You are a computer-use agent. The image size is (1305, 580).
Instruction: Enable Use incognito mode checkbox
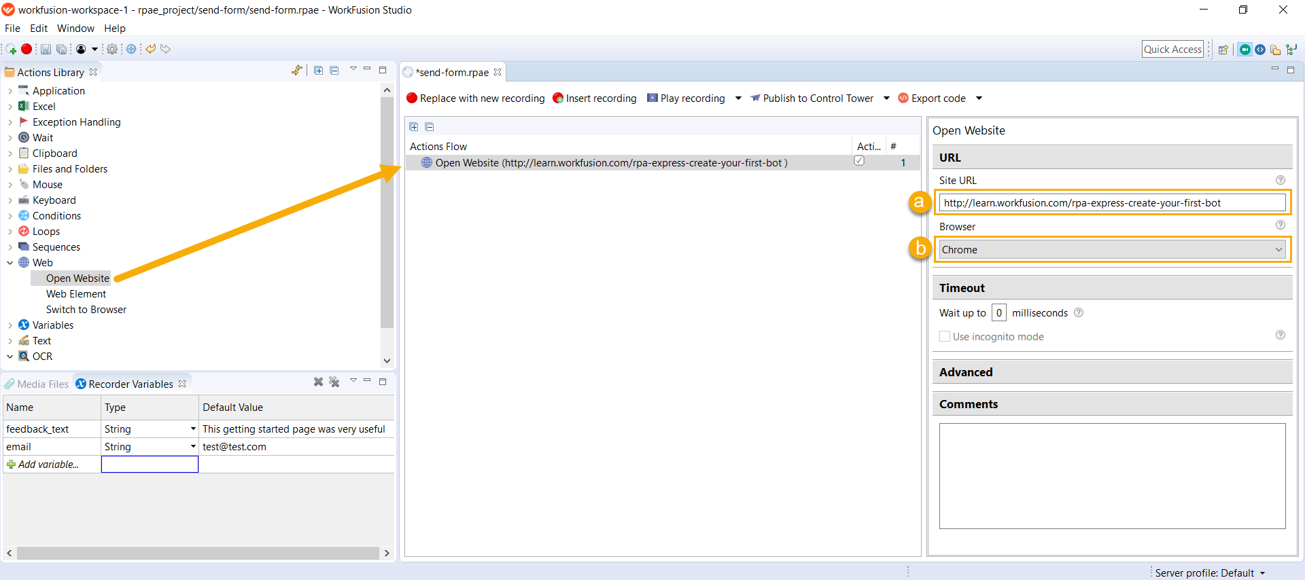945,336
